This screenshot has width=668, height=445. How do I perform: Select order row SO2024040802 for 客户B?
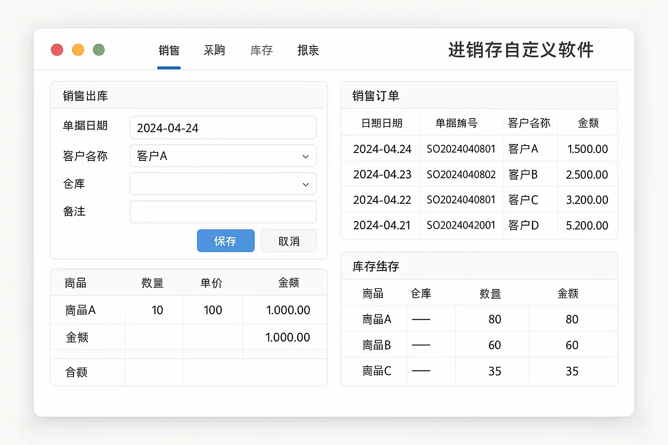coord(461,175)
